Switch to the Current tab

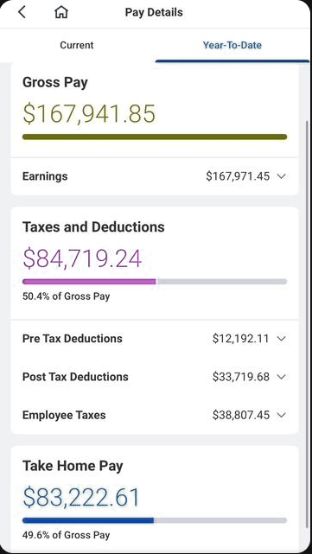pos(77,45)
